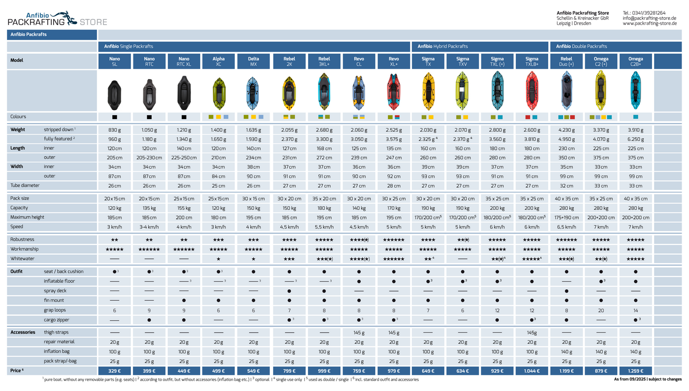Click the Pack size row label
This screenshot has height=391, width=689.
(20, 198)
